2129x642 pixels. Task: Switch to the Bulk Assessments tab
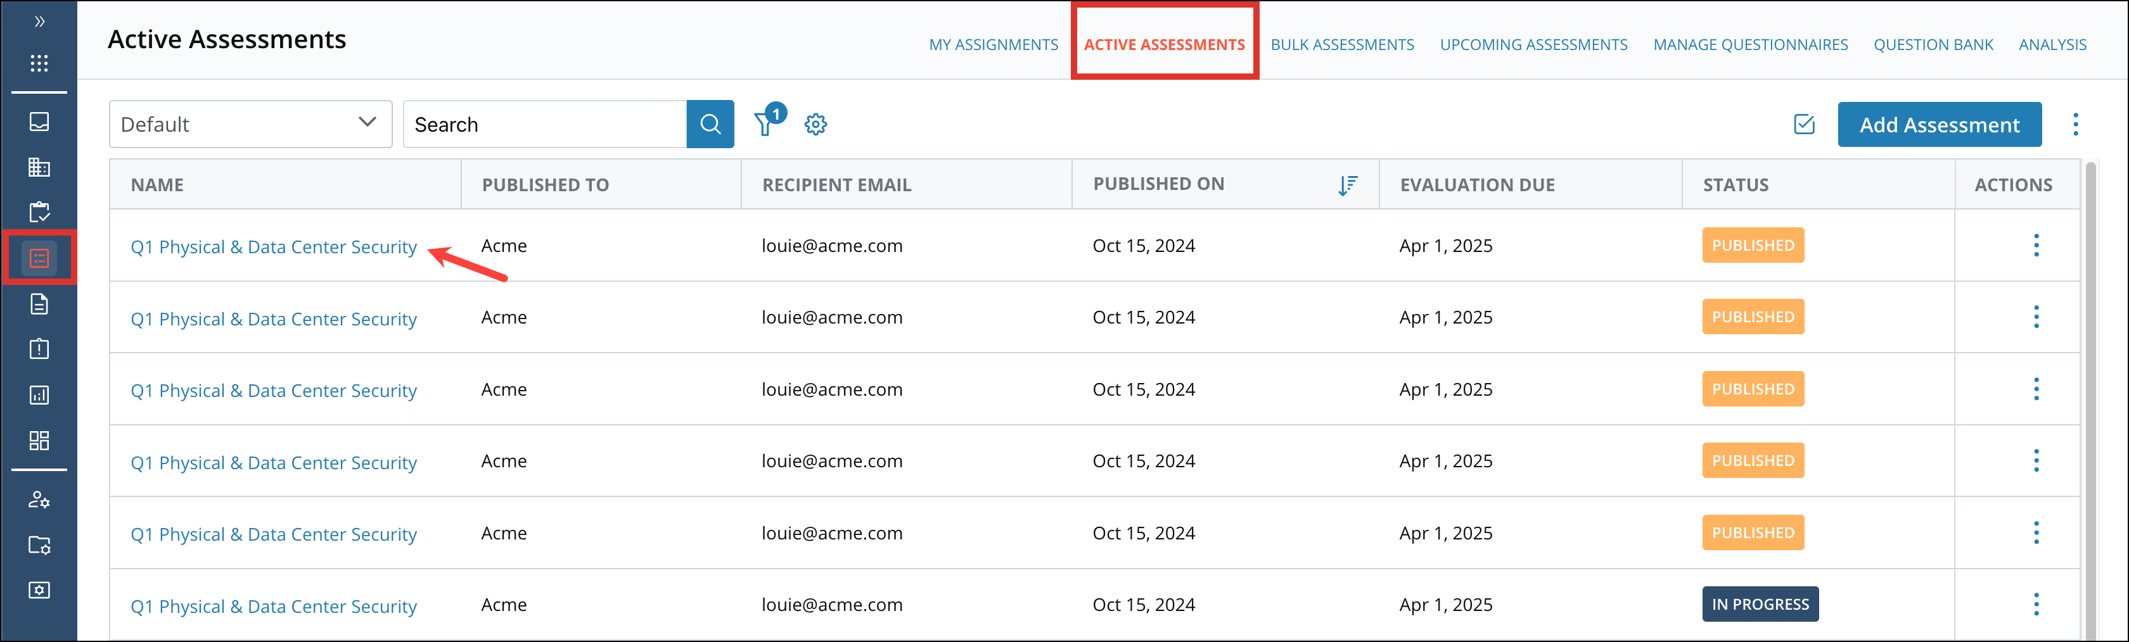click(1342, 44)
